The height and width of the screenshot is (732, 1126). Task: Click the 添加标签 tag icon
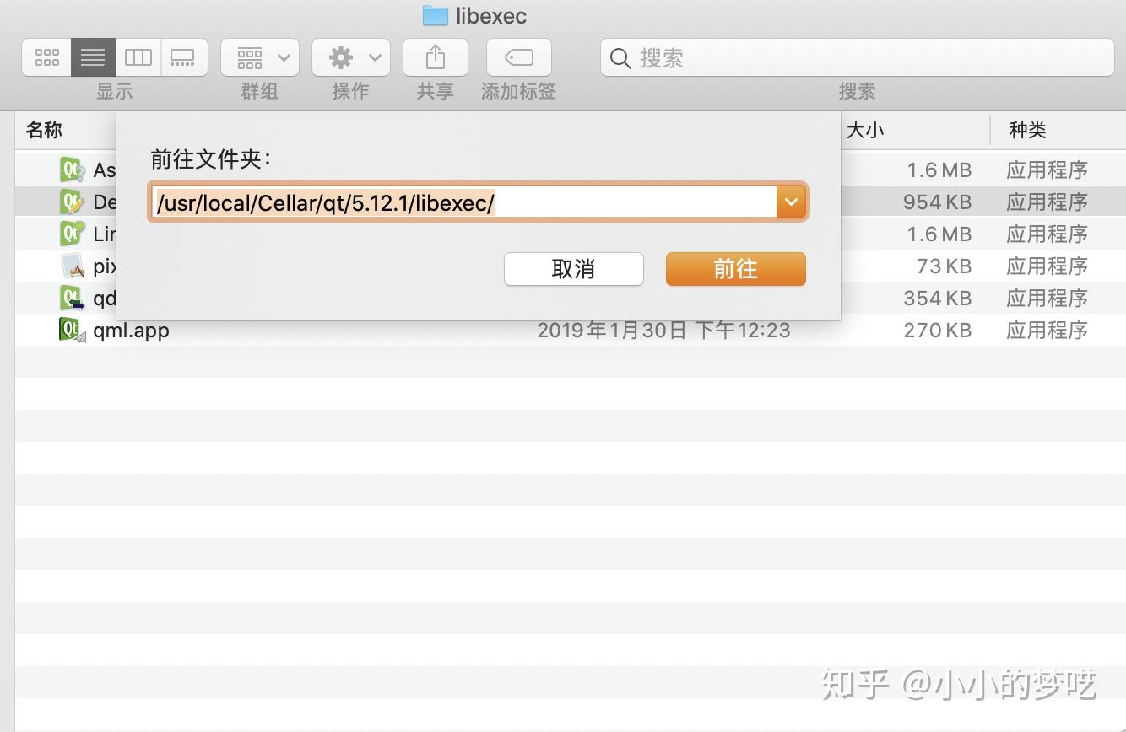tap(517, 57)
